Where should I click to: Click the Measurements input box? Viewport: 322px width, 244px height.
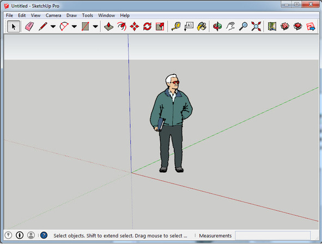(x=272, y=236)
